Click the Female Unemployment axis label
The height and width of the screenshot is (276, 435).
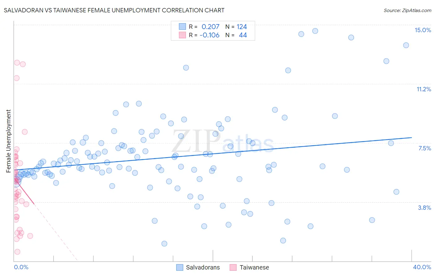(x=8, y=141)
